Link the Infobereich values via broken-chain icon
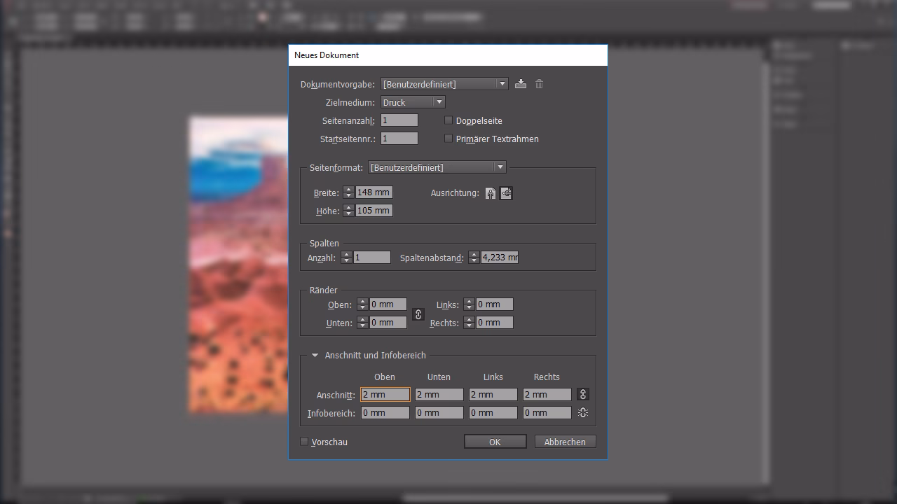 [582, 412]
